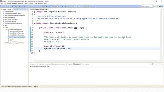Open the Navigate menu
This screenshot has height=92, width=164.
point(21,4)
